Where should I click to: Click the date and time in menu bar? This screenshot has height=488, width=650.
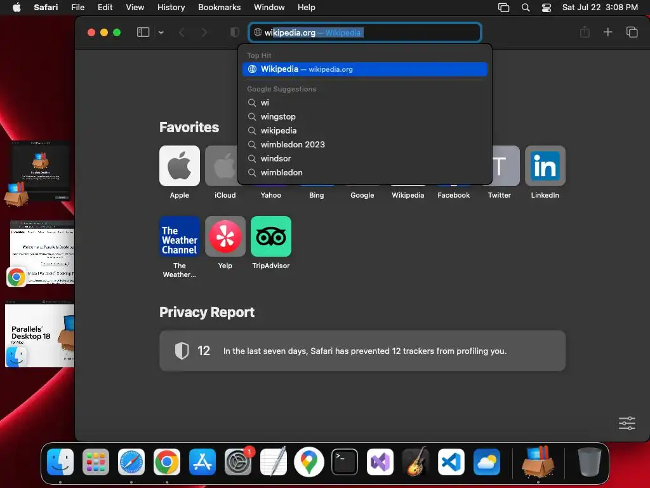tap(600, 8)
